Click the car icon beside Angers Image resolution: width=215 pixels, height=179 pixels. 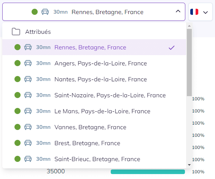tap(28, 63)
